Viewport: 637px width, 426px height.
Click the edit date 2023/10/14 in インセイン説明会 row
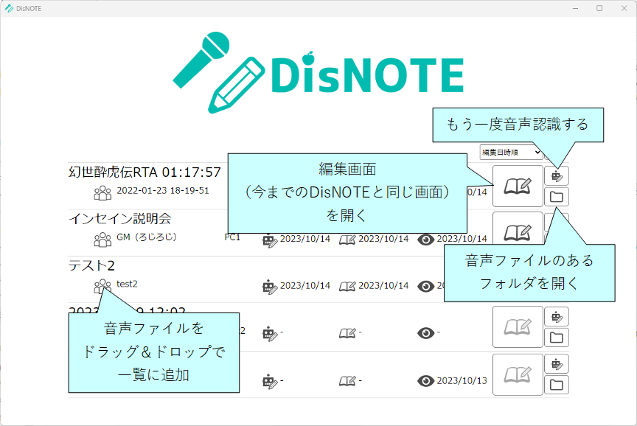[x=383, y=239]
